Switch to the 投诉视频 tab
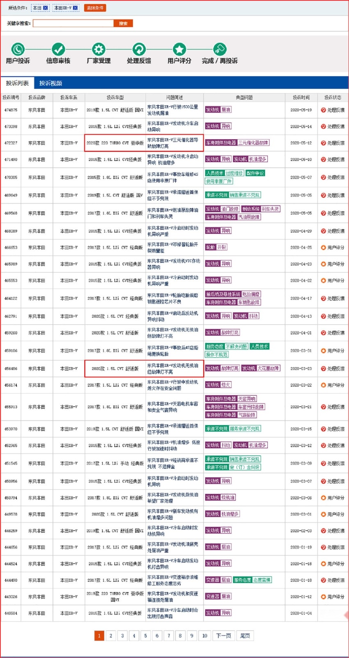The height and width of the screenshot is (658, 349). [50, 83]
